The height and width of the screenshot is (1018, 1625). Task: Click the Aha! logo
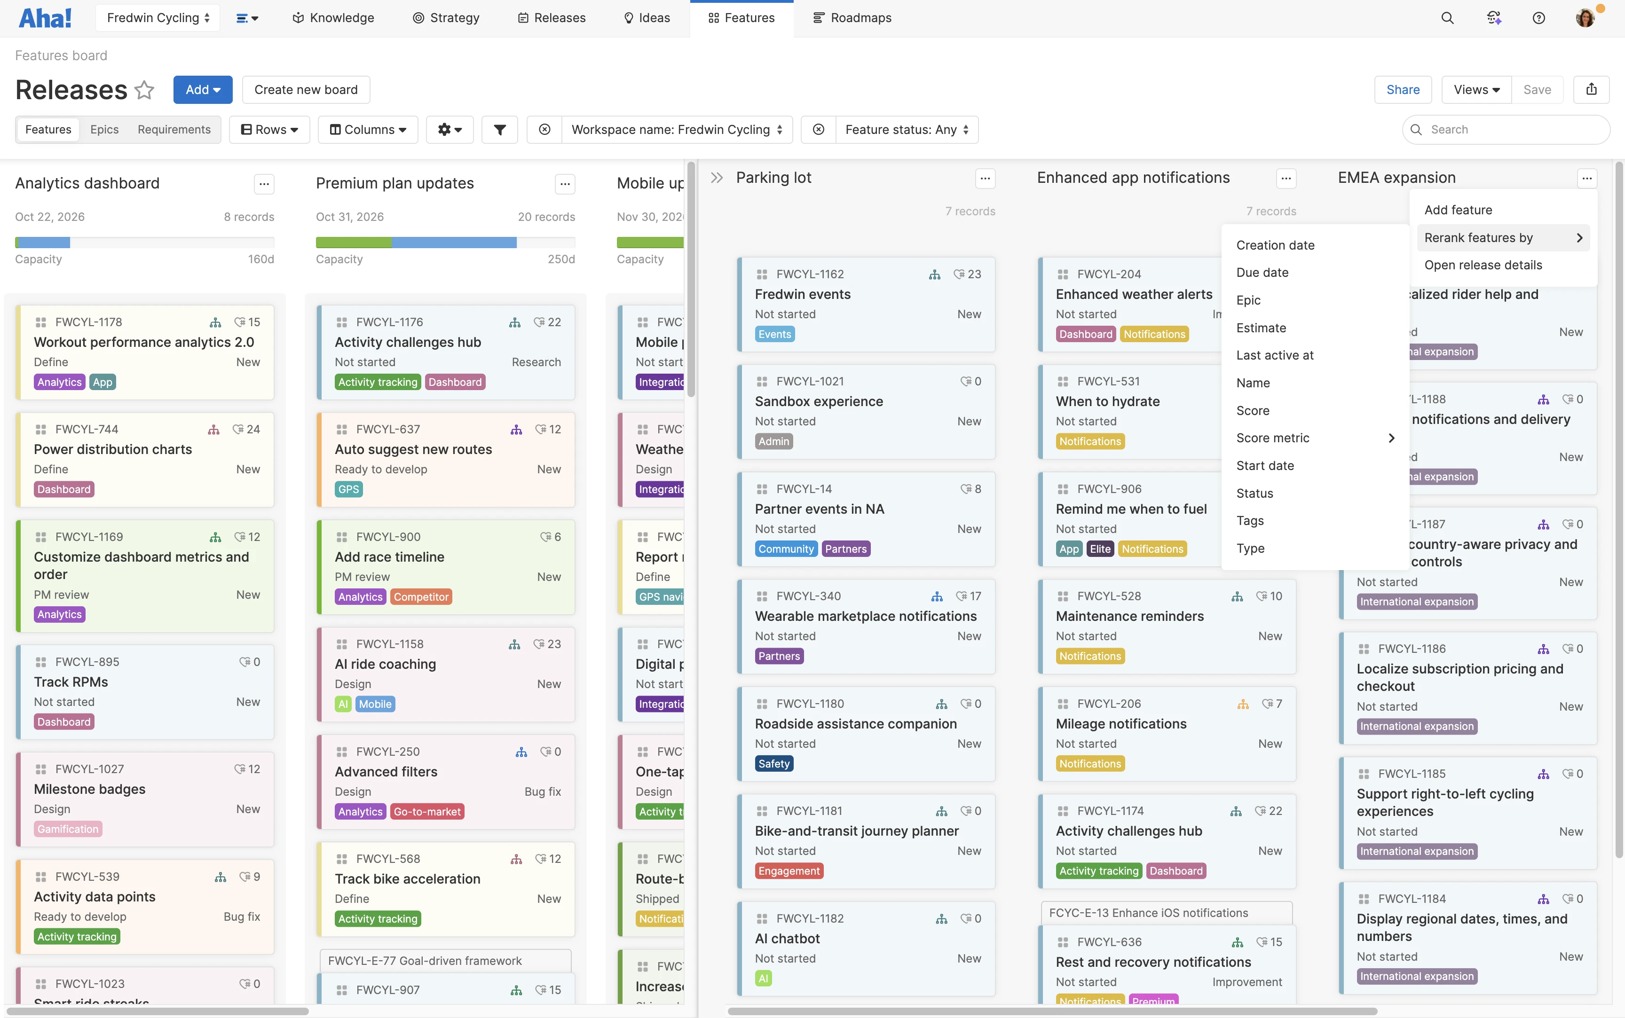[45, 18]
